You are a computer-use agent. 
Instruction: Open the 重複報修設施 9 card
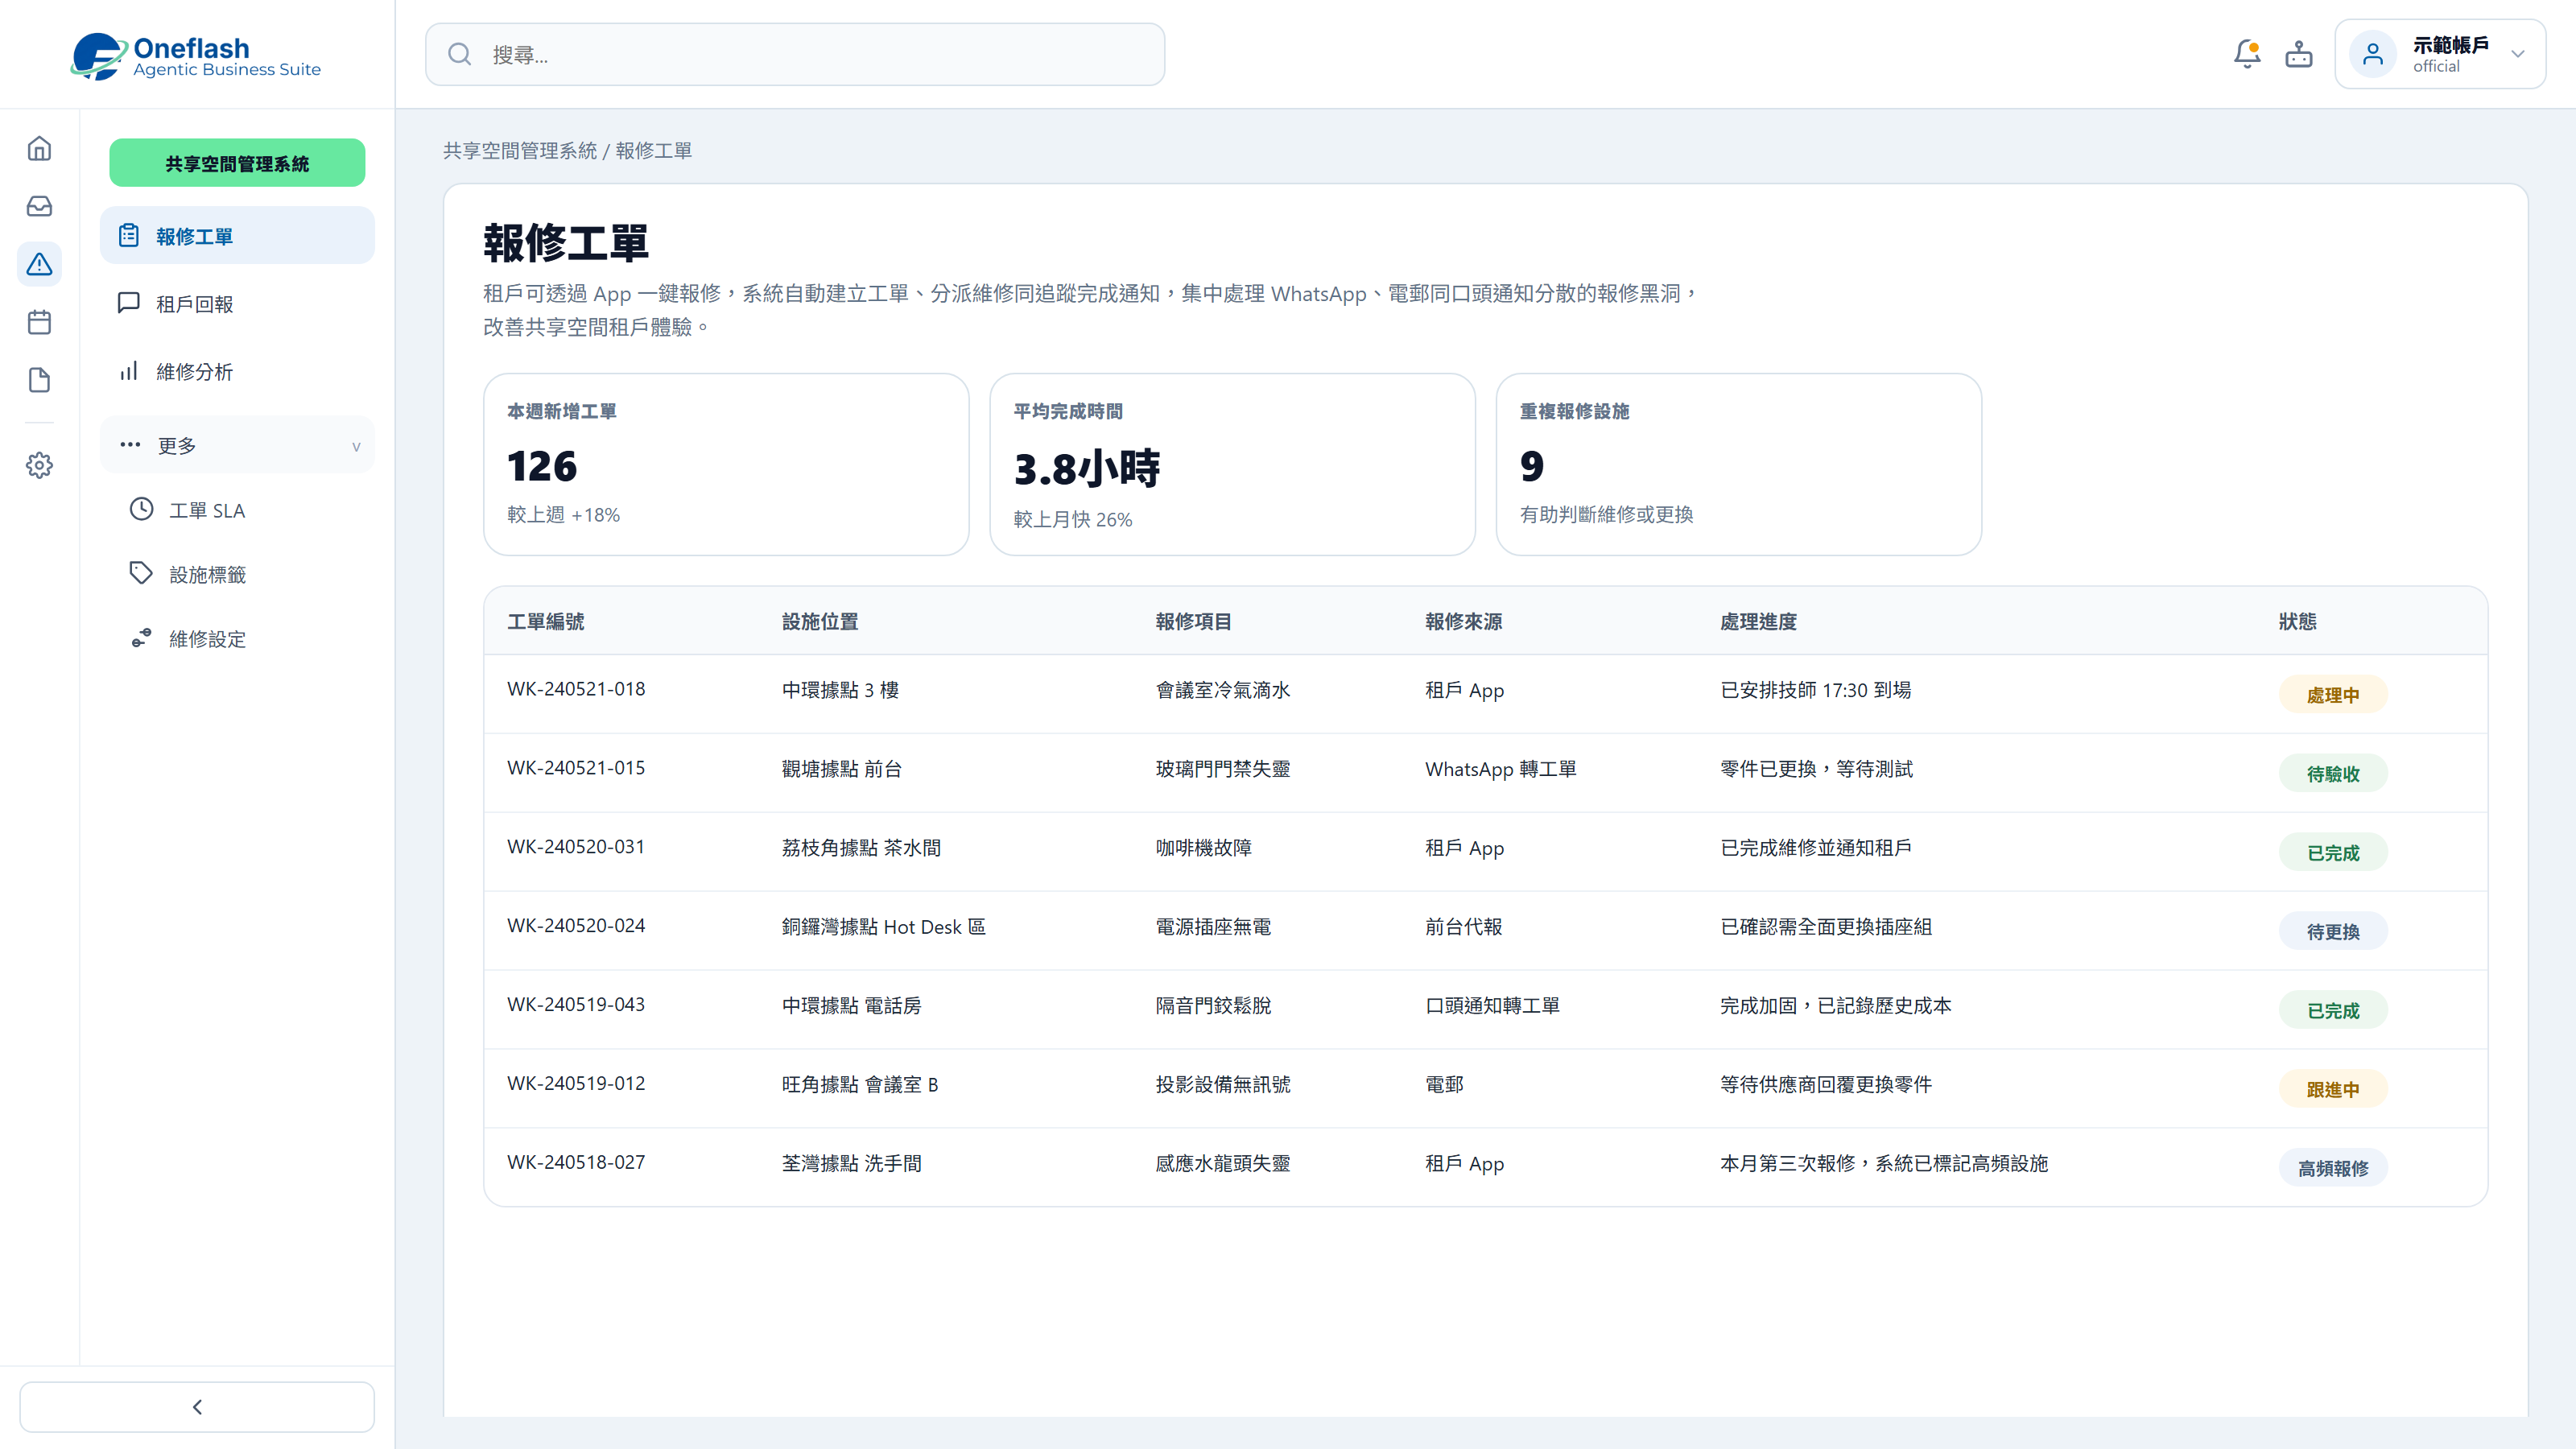pos(1738,464)
